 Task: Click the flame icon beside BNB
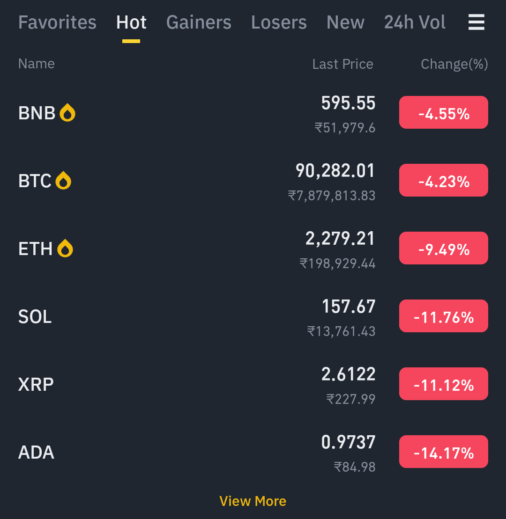[67, 112]
